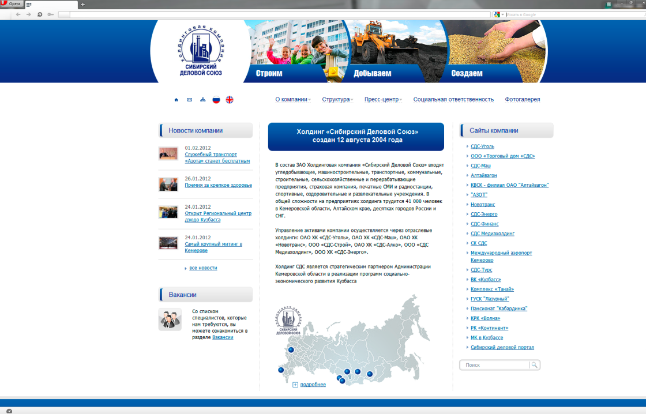Click the home icon under the logo

click(176, 100)
